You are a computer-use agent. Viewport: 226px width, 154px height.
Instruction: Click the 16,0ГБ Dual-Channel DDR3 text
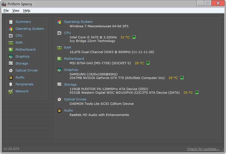click(112, 52)
